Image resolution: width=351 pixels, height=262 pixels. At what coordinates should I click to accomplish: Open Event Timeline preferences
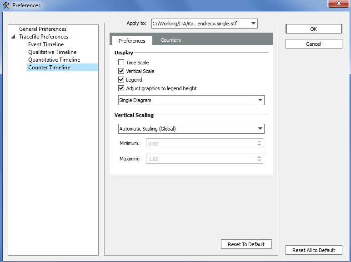[x=46, y=44]
